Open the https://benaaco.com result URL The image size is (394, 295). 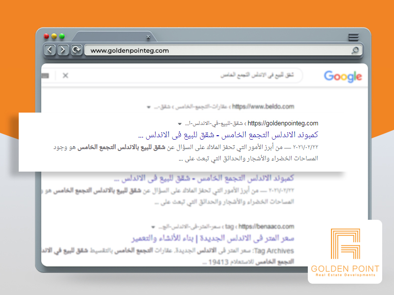266,227
